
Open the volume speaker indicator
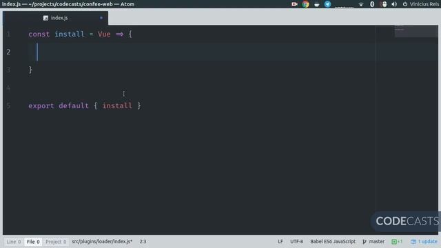click(394, 4)
